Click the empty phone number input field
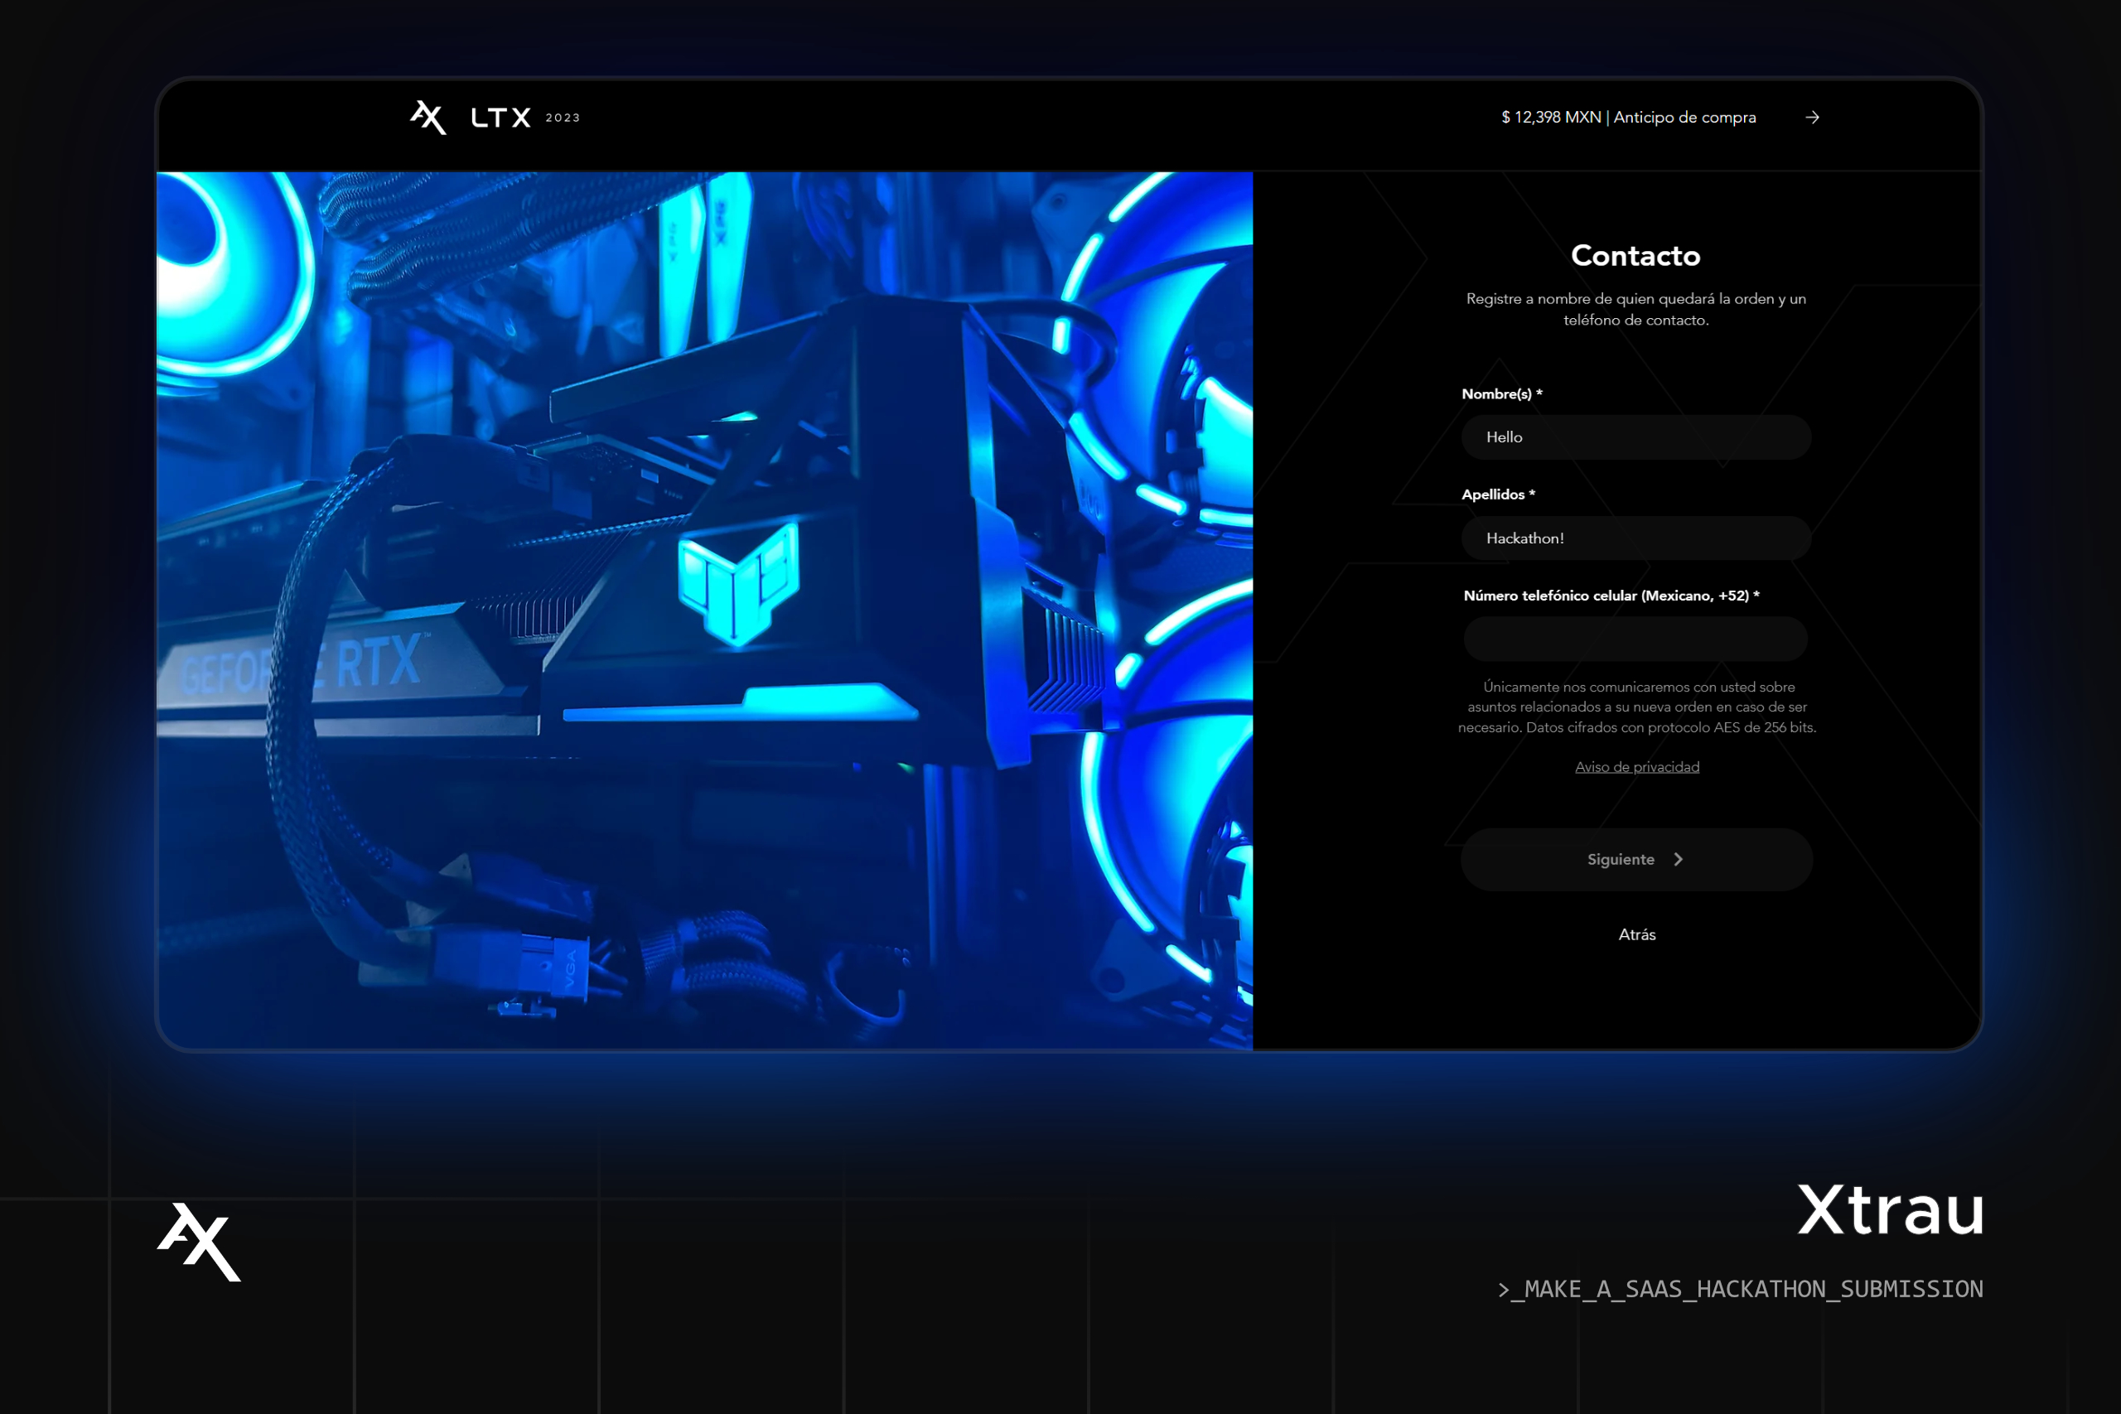Image resolution: width=2121 pixels, height=1414 pixels. coord(1635,639)
